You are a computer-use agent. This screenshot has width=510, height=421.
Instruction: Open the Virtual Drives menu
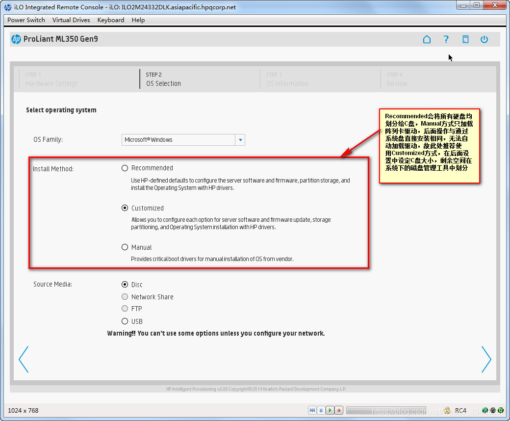coord(71,20)
